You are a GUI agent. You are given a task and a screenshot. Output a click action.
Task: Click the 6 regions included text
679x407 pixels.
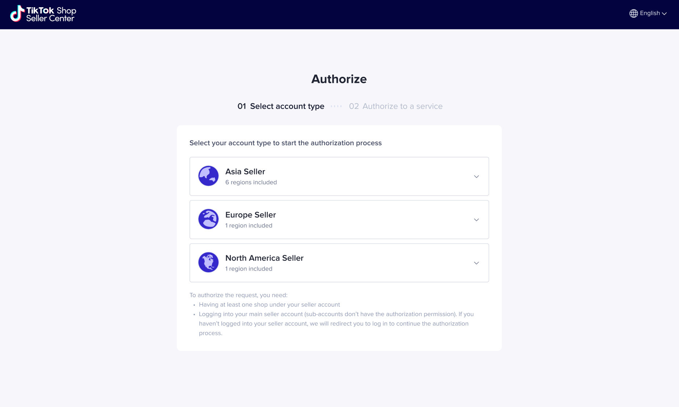tap(251, 182)
